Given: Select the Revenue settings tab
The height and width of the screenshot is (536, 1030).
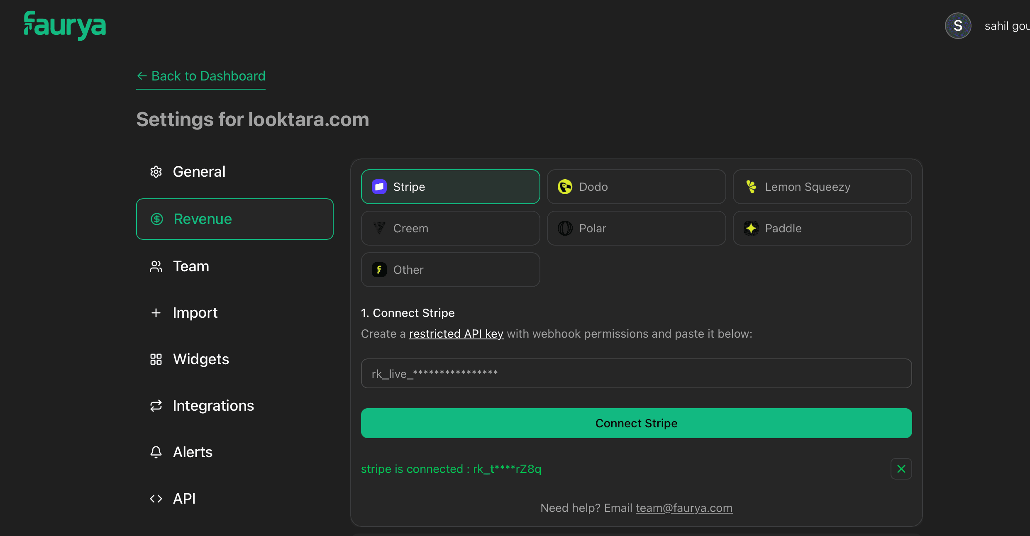Looking at the screenshot, I should 235,219.
